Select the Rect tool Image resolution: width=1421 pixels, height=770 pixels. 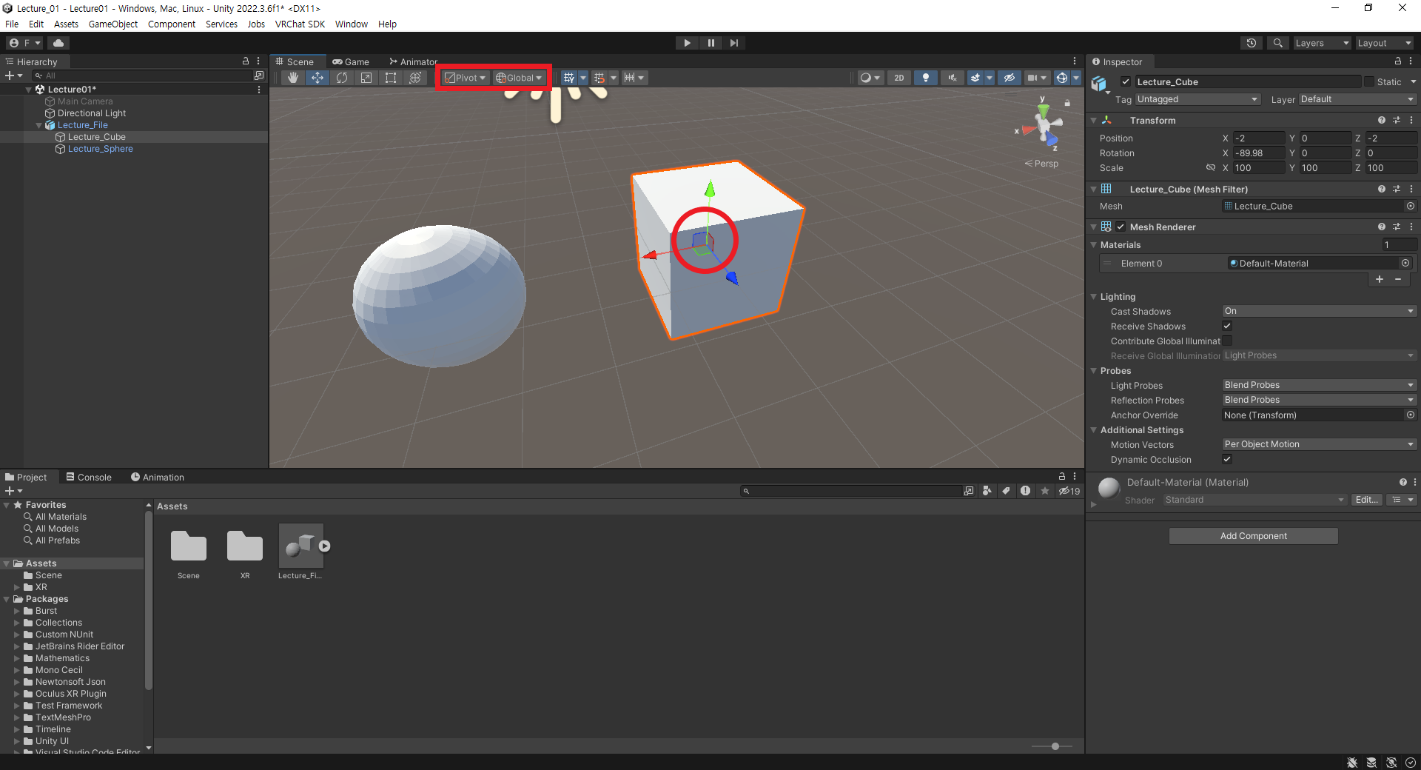(391, 78)
